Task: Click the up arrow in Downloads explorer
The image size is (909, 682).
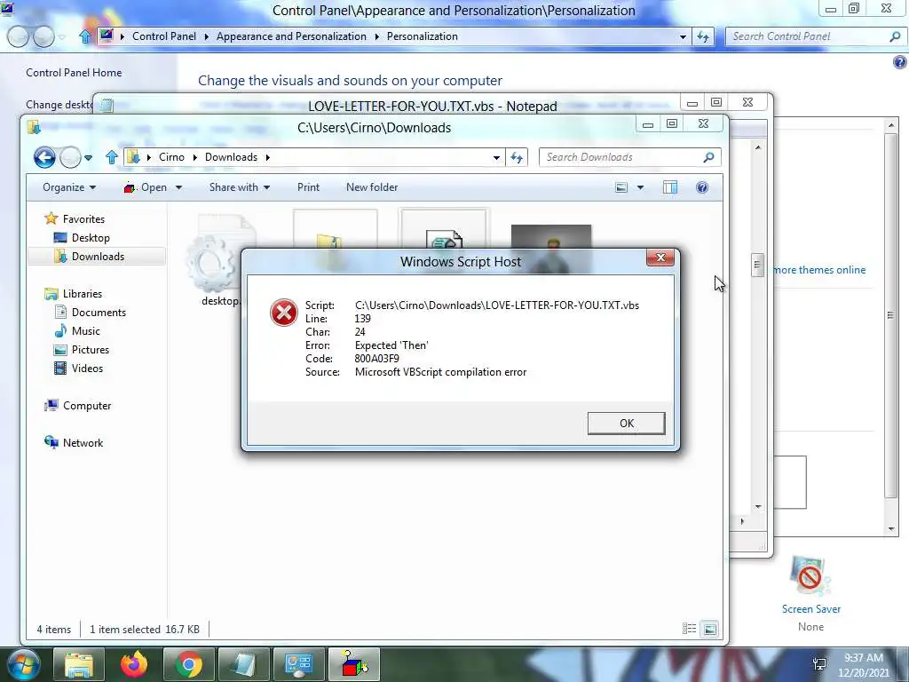Action: point(112,157)
